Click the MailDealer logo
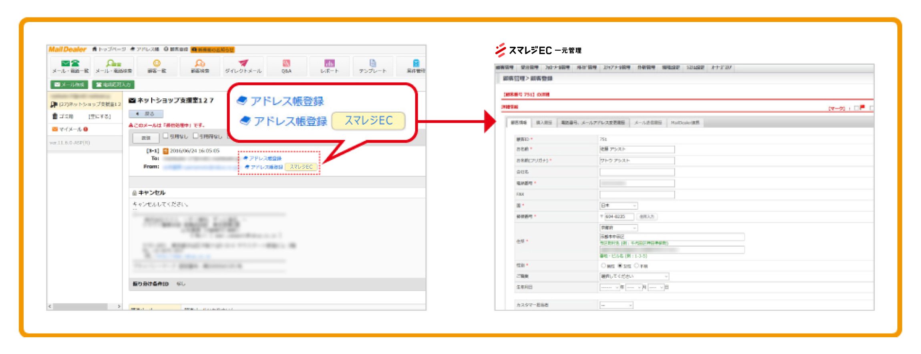Viewport: 921px width, 354px height. [67, 49]
